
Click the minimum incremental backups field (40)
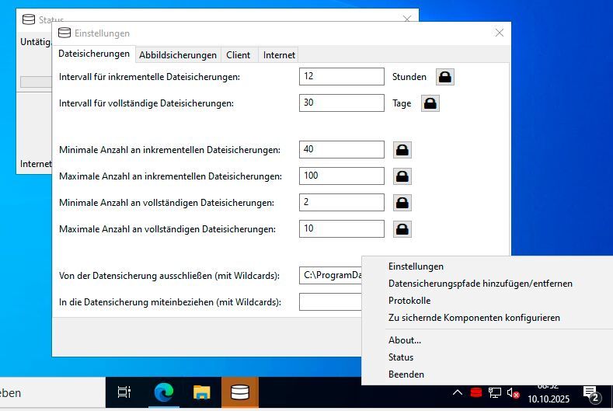342,149
